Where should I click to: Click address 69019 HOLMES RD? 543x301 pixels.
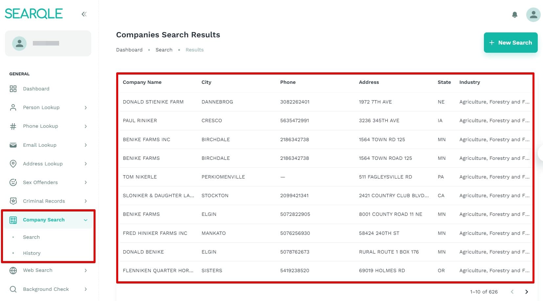pyautogui.click(x=382, y=271)
